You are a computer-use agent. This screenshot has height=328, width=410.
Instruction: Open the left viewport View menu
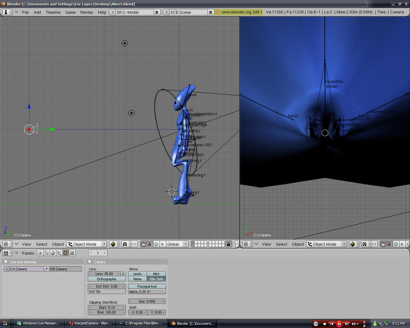point(26,244)
